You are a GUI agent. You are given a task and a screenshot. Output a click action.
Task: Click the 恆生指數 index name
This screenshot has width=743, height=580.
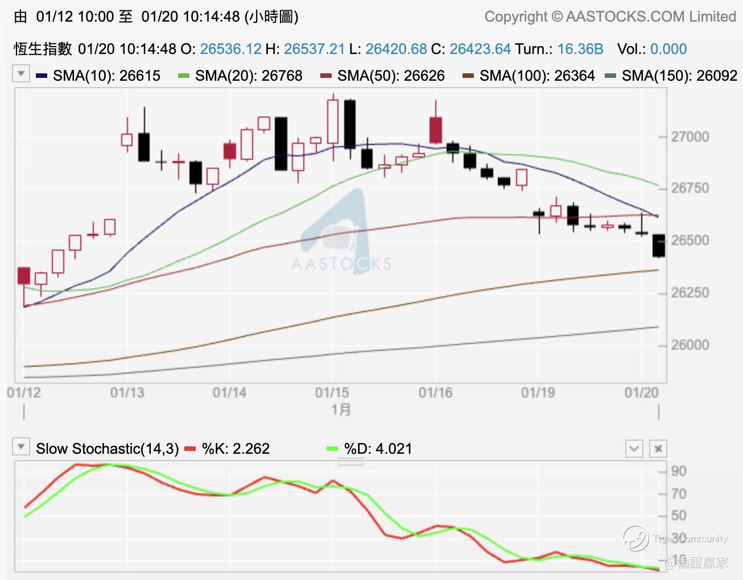[x=43, y=49]
